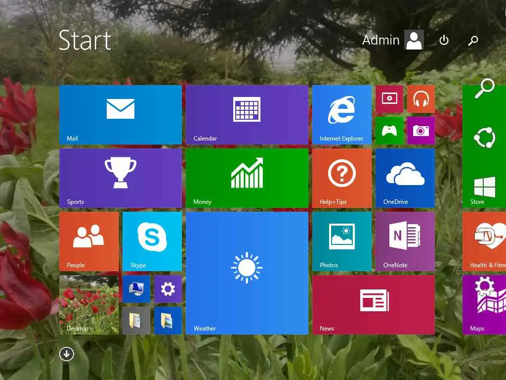
Task: Open the power options button
Action: pos(444,40)
